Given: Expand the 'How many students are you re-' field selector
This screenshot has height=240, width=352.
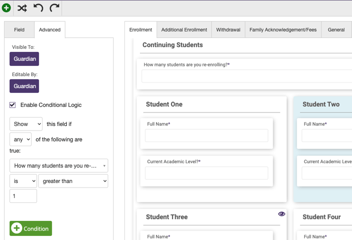Looking at the screenshot, I should pyautogui.click(x=59, y=166).
